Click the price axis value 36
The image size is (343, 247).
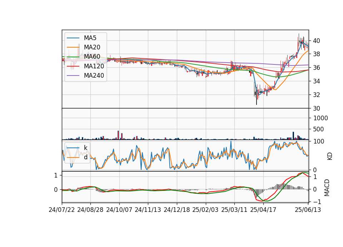(x=317, y=68)
